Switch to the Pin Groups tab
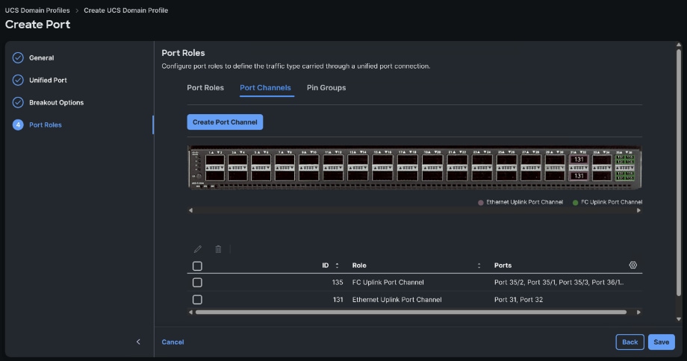The height and width of the screenshot is (361, 687). coord(326,87)
